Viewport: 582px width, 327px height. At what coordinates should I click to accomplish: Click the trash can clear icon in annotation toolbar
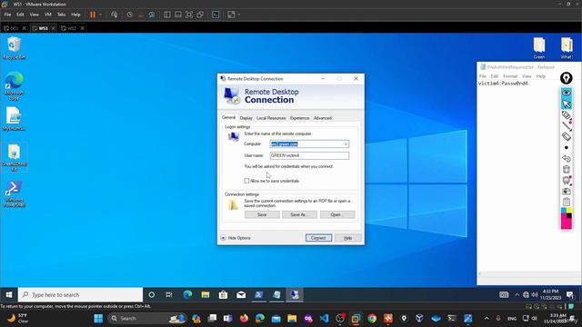pos(566,170)
